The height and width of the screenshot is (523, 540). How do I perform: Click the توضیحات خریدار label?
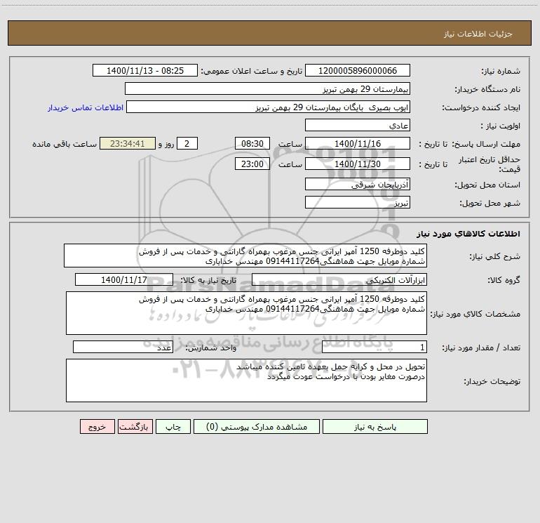(492, 381)
